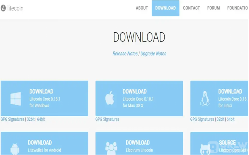Go to the CONTACT page
This screenshot has width=249, height=155.
coord(191,8)
